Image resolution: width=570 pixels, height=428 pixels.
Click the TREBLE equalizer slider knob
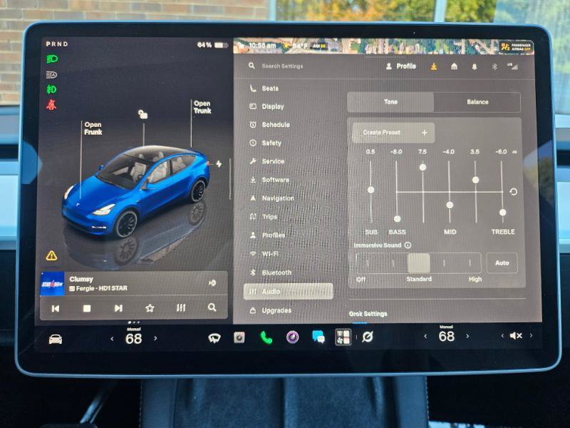(503, 212)
